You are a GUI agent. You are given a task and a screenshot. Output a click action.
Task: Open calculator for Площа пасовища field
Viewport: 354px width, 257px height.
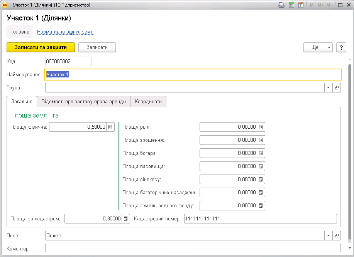pos(261,166)
